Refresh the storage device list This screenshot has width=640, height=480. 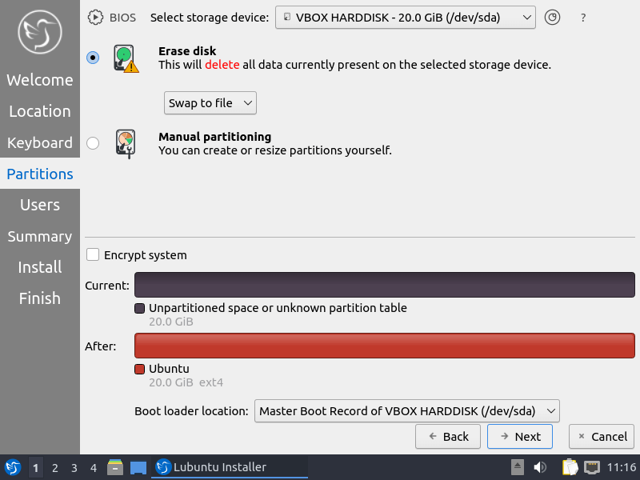tap(552, 17)
